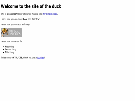
Task: Click the "Here's how to make a list:" text
Action: coord(12,41)
